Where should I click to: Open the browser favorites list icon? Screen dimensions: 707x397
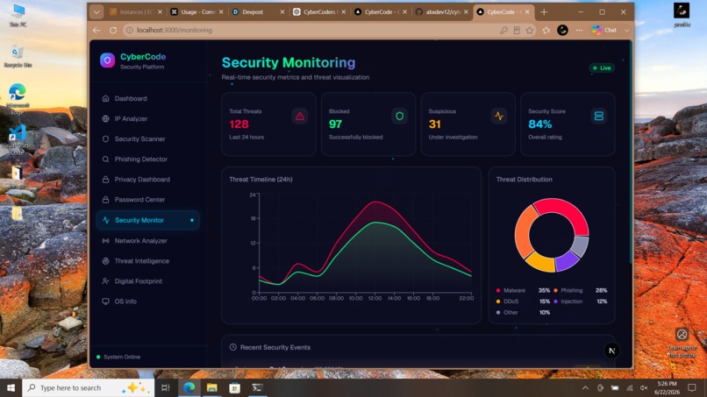(x=546, y=30)
